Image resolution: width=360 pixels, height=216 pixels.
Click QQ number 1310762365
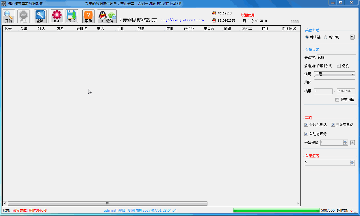(226, 20)
